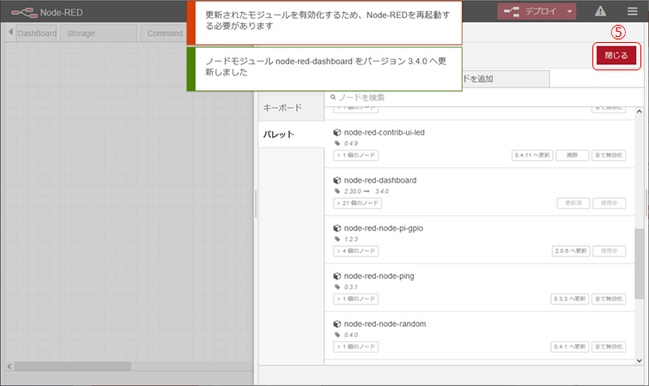The height and width of the screenshot is (386, 649).
Task: Click the node-red-node-ping package cube icon
Action: click(337, 276)
